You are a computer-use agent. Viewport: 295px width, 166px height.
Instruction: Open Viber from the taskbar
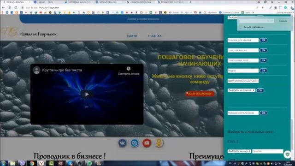[x=22, y=163]
